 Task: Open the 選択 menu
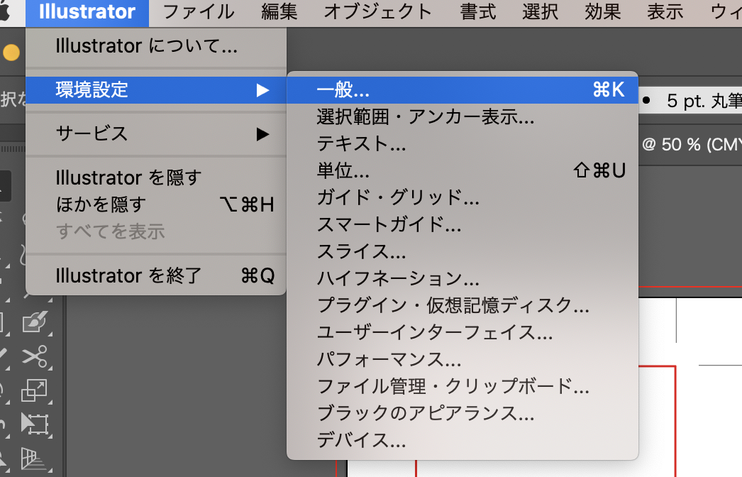(541, 12)
